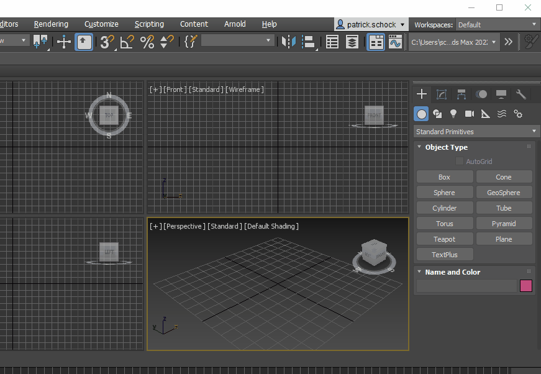This screenshot has height=374, width=541.
Task: Select the Cameras category icon
Action: tap(470, 114)
